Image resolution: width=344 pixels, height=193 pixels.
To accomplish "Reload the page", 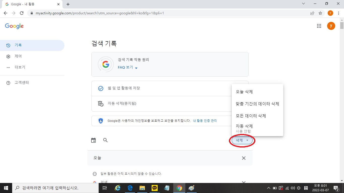I will tap(22, 13).
